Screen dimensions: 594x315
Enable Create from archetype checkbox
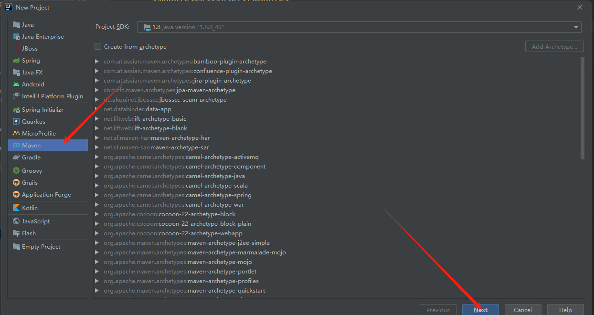click(x=98, y=46)
